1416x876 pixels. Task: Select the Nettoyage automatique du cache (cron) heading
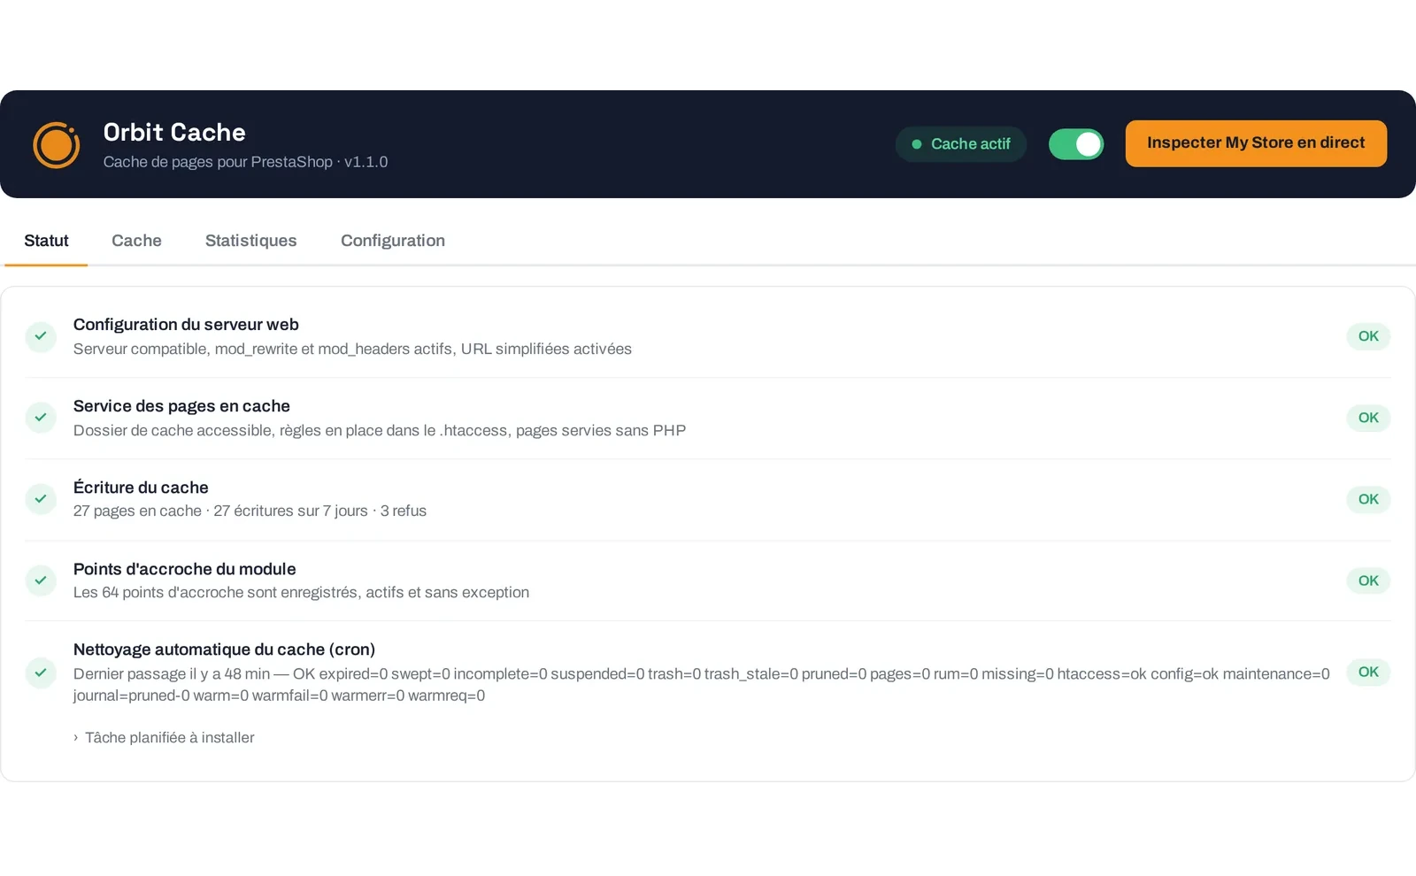pyautogui.click(x=224, y=649)
